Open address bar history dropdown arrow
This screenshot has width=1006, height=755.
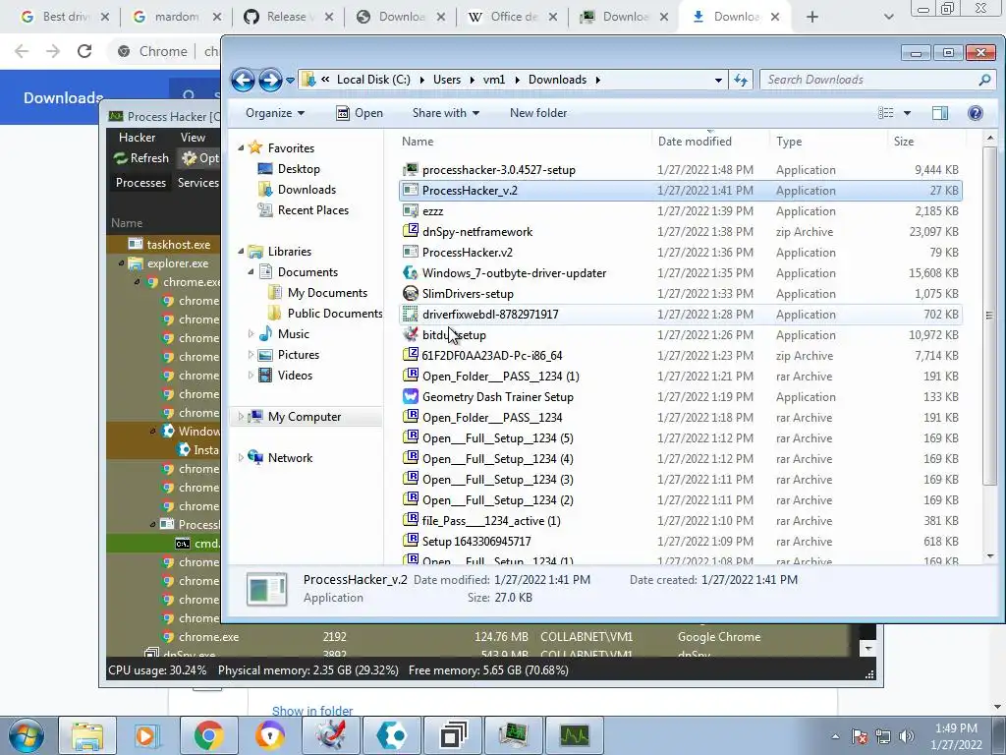[718, 80]
